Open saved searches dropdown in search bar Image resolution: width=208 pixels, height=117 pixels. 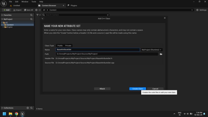[108, 15]
